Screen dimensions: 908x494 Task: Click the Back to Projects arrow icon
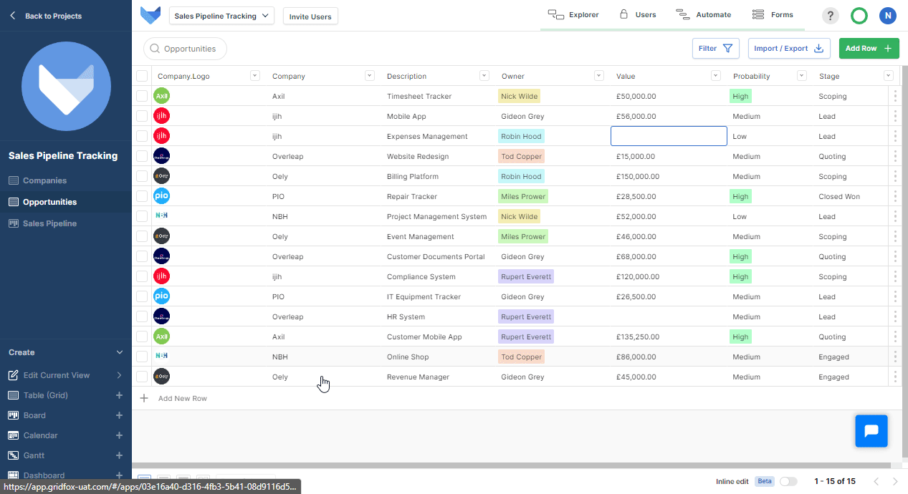click(13, 16)
